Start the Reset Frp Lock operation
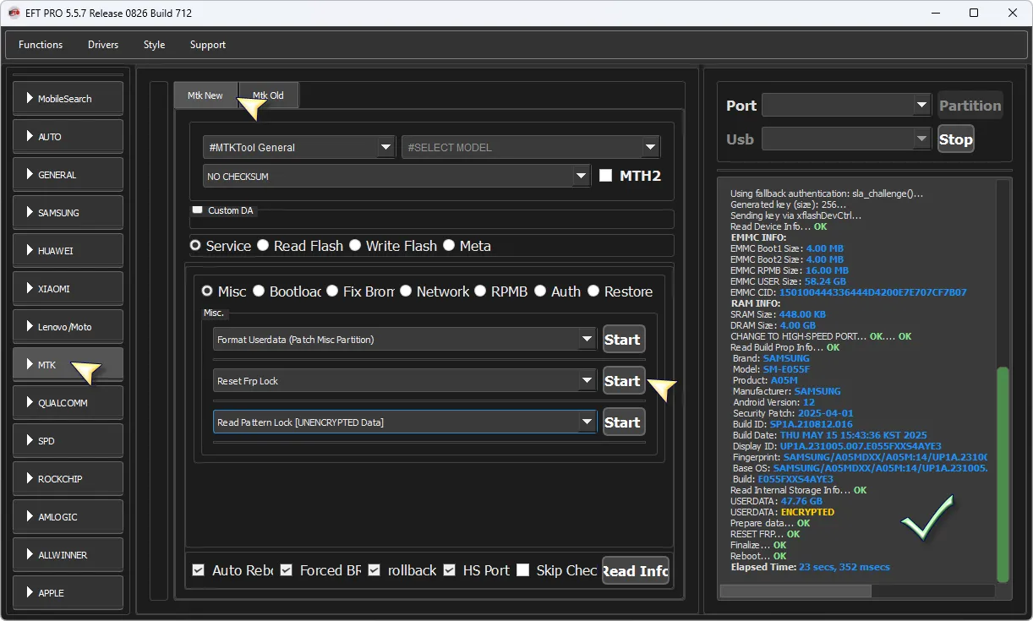The height and width of the screenshot is (621, 1033). point(624,380)
